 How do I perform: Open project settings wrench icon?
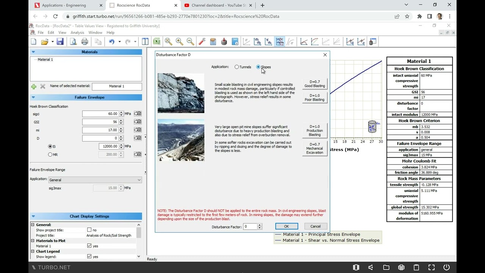[202, 42]
